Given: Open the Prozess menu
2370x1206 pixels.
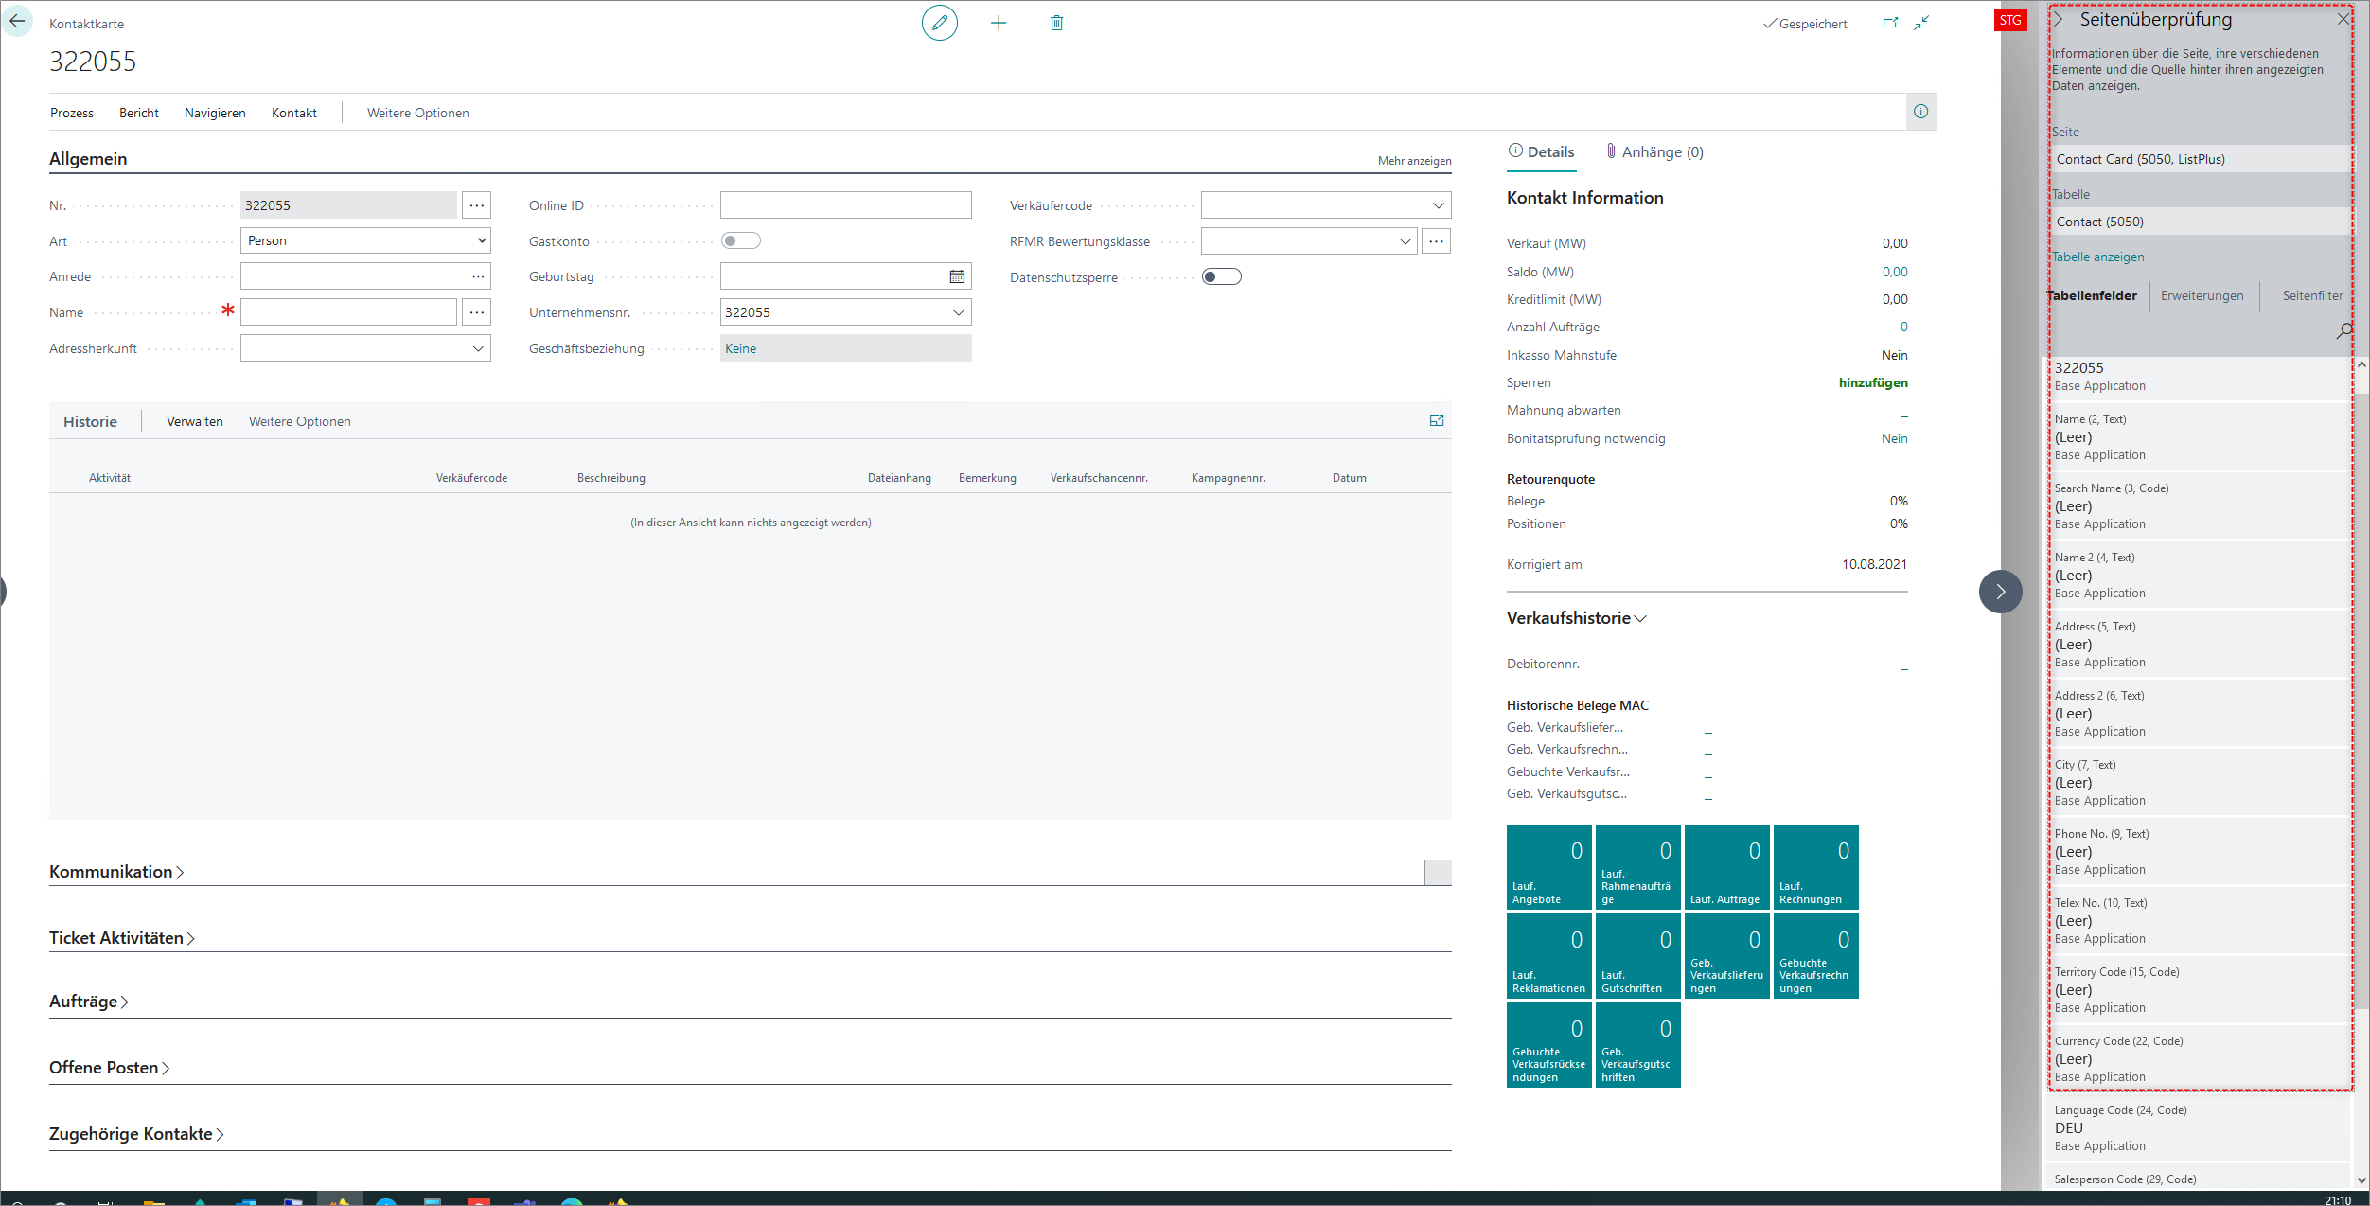Looking at the screenshot, I should tap(72, 113).
